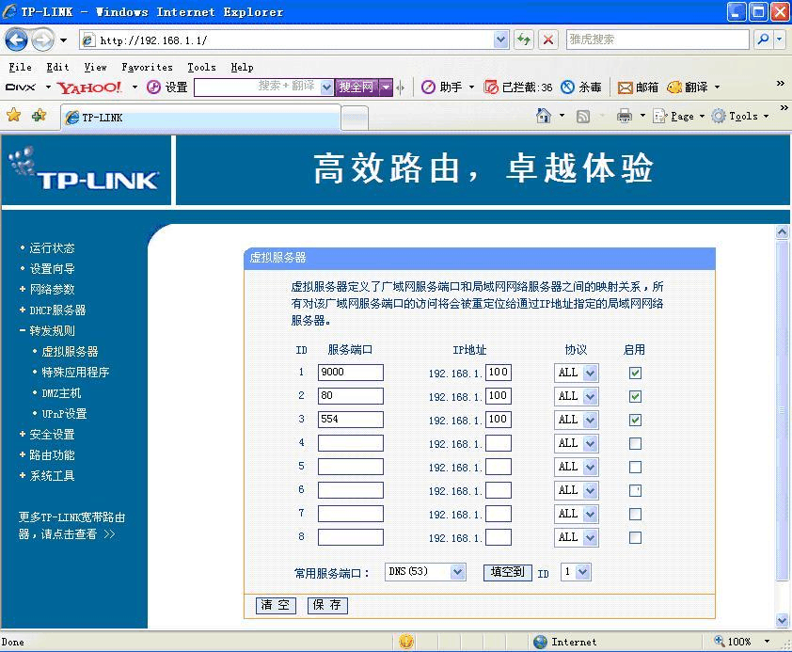792x652 pixels.
Task: Click the Favorites star icon
Action: (14, 116)
